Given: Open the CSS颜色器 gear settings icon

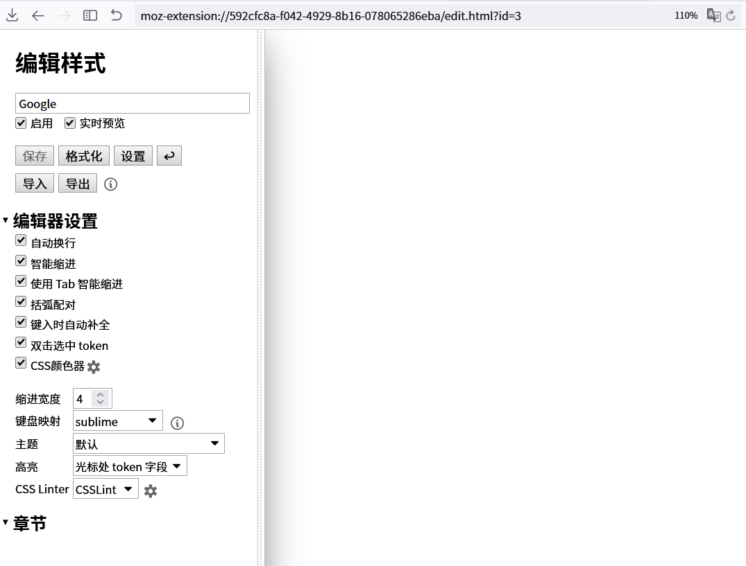Looking at the screenshot, I should tap(94, 366).
